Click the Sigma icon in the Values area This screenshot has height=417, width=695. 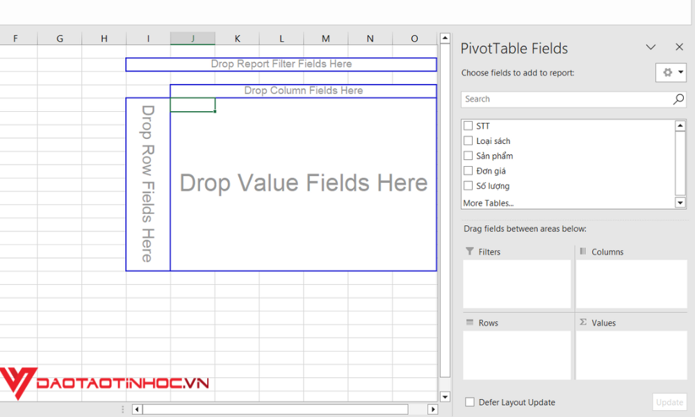[x=582, y=322]
